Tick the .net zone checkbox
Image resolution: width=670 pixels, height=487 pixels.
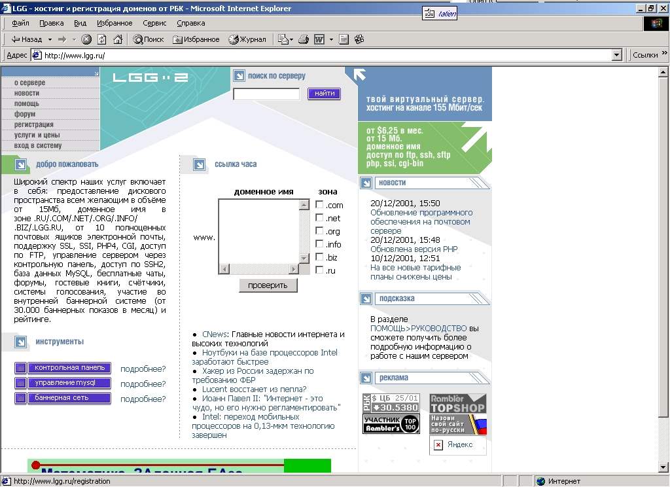point(319,217)
